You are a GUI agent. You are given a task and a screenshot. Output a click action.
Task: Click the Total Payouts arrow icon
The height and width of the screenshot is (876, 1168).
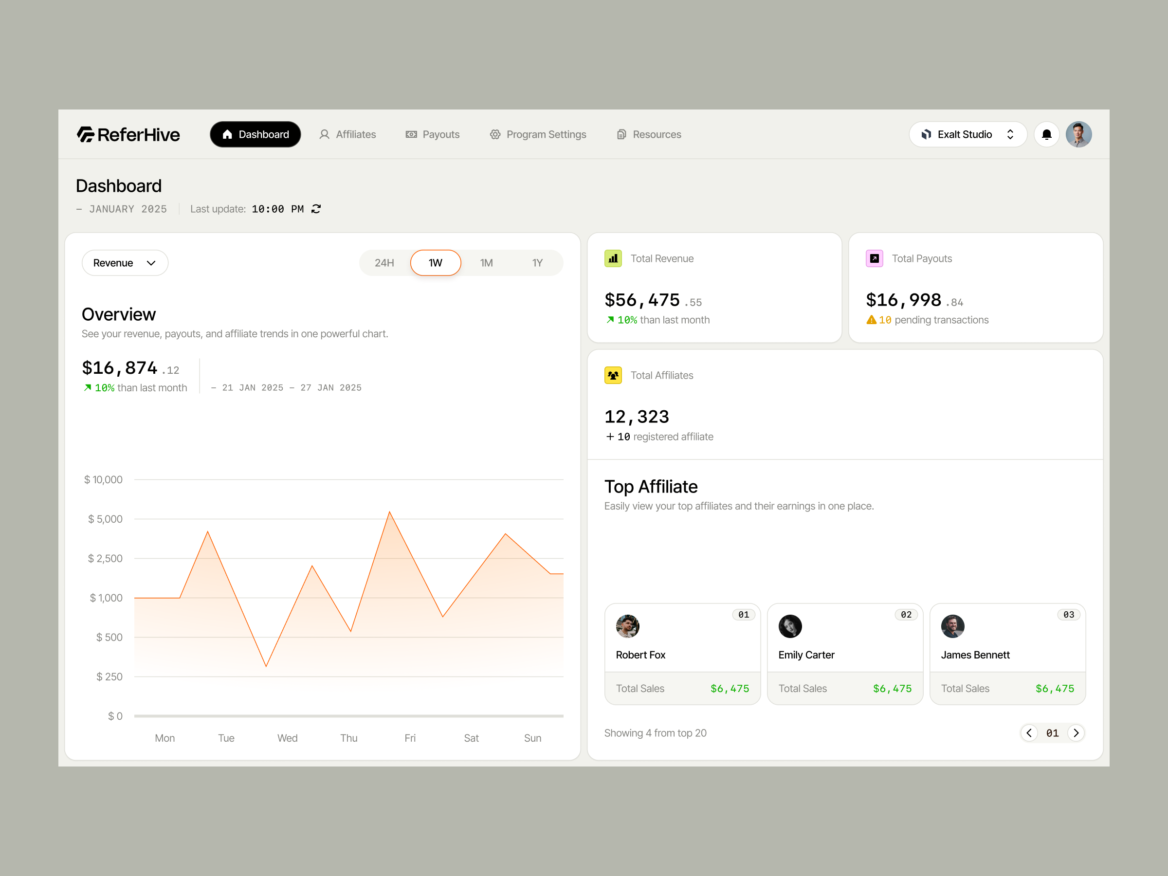coord(875,259)
